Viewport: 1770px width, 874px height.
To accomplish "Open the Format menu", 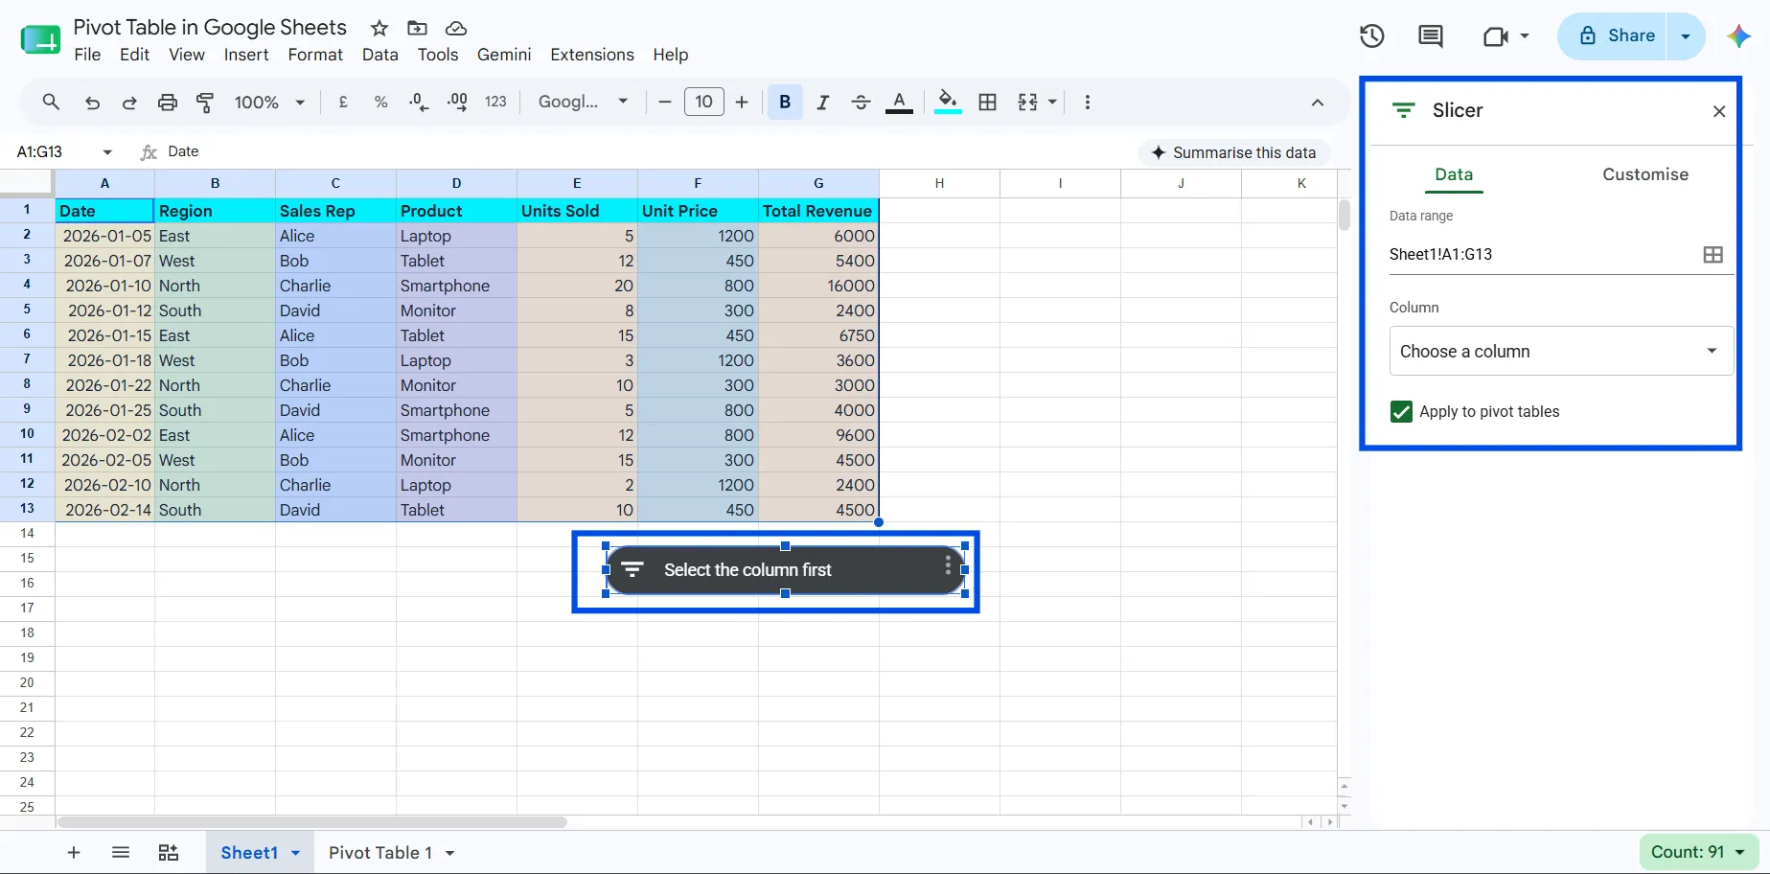I will click(315, 55).
